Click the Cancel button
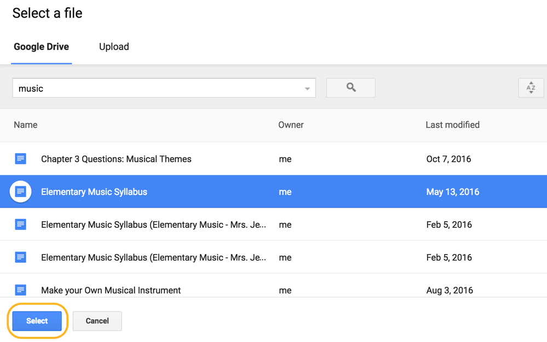This screenshot has width=547, height=342. tap(97, 321)
